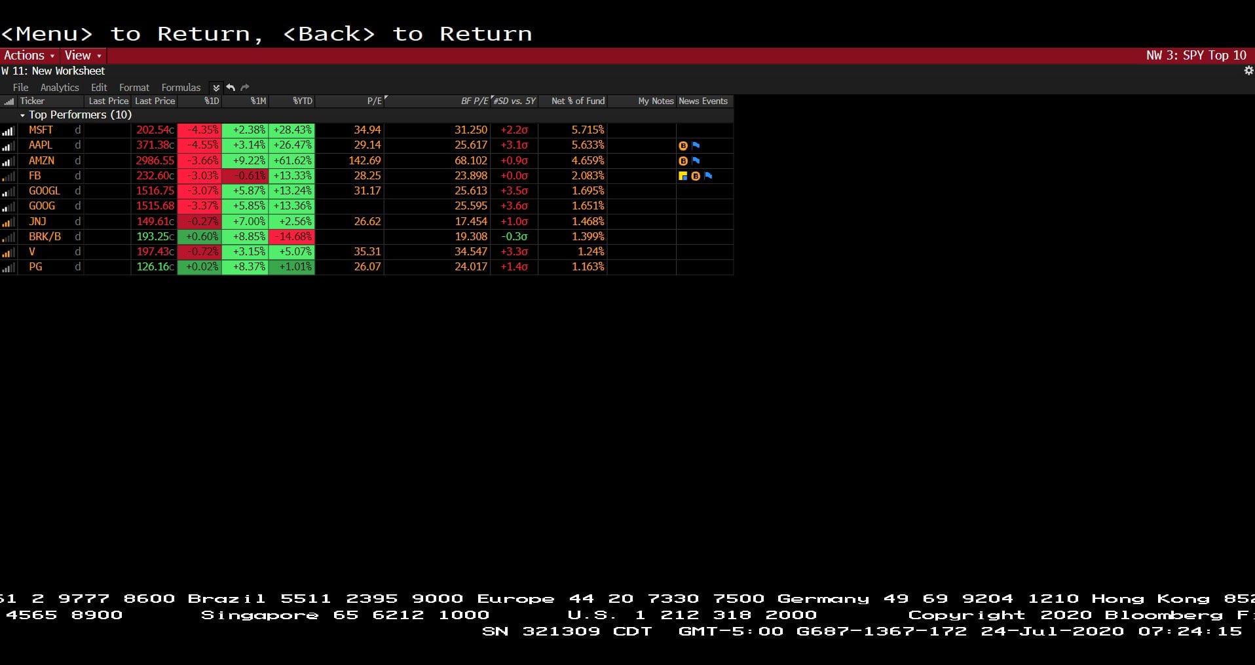Click the AMZN last price 2986.55
1255x665 pixels.
(155, 160)
